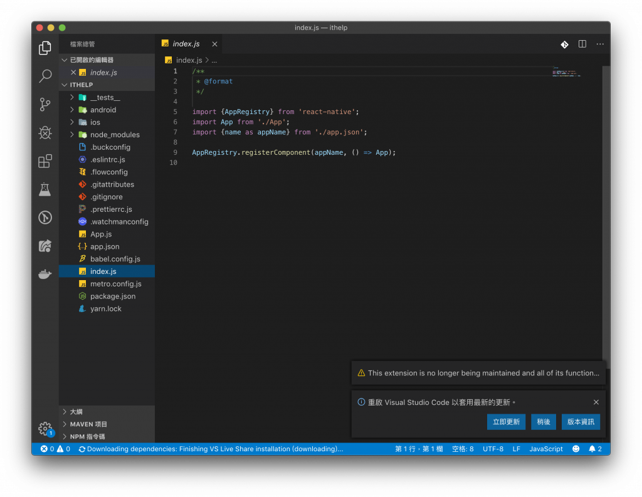Open the Source Control view icon

45,105
